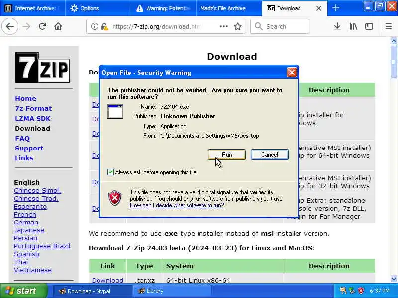
Task: Switch to Madz's File Archive tab
Action: point(229,8)
